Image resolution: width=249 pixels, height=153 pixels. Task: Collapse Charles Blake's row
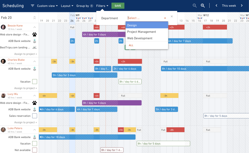click(34, 61)
